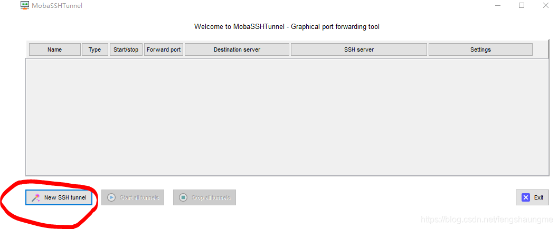
Task: Minimize the MobaSSHTunnel window
Action: (x=497, y=5)
